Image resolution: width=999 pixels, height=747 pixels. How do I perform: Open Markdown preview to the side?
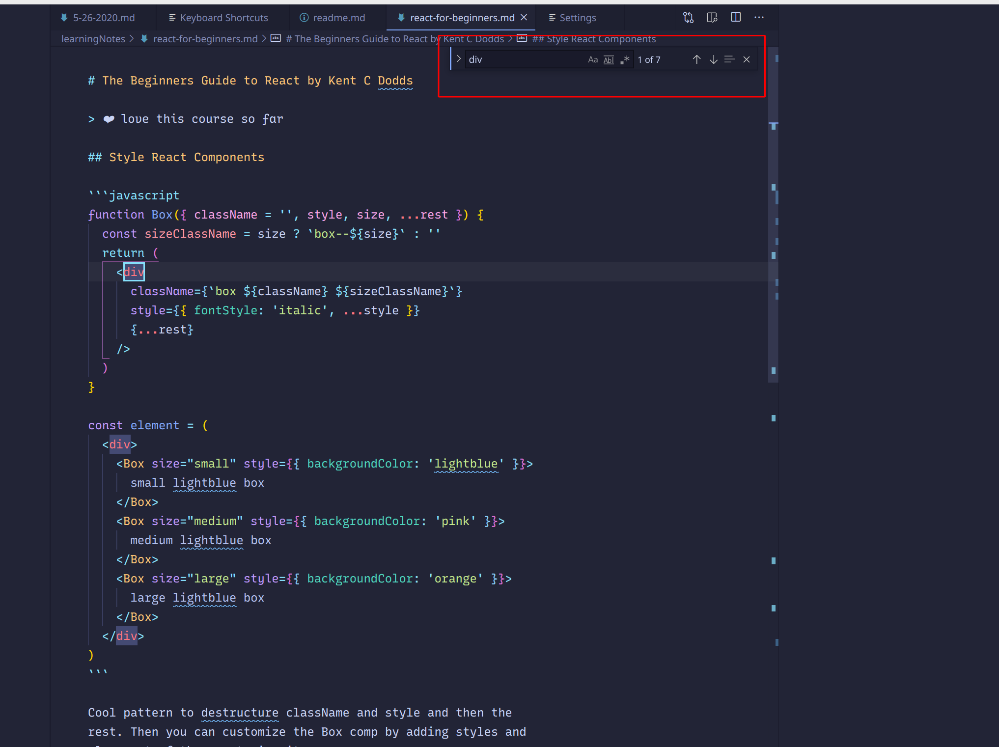(x=712, y=18)
